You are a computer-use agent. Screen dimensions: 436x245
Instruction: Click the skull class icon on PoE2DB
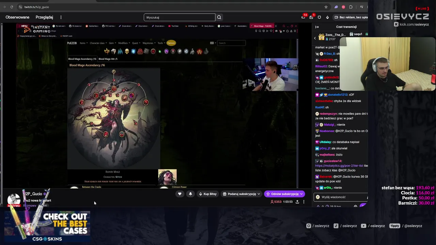127,51
